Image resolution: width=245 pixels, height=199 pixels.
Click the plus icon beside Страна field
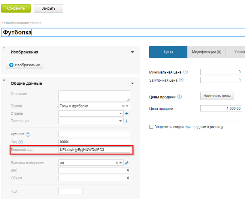pyautogui.click(x=126, y=113)
